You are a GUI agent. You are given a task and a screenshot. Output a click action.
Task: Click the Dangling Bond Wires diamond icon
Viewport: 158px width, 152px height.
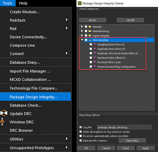click(95, 44)
